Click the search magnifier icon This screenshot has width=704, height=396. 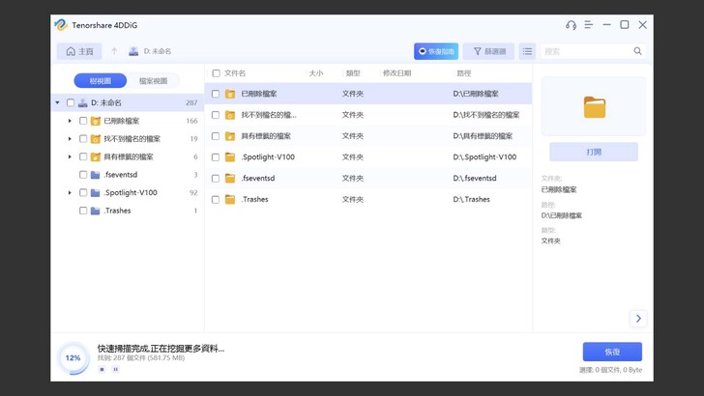click(x=638, y=51)
